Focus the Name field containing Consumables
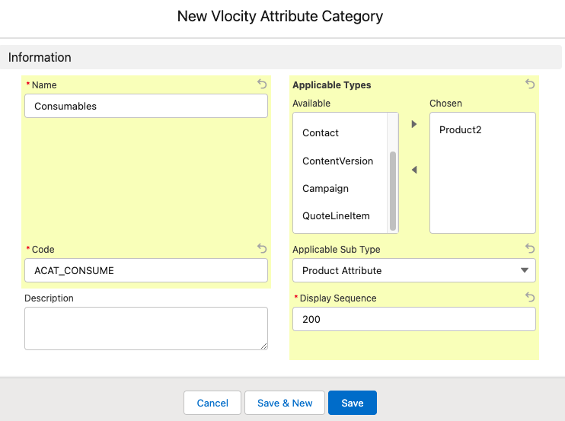Viewport: 565px width, 421px height. click(146, 106)
